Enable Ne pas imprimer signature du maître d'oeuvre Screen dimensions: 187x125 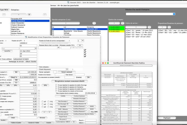pyautogui.click(x=56, y=89)
